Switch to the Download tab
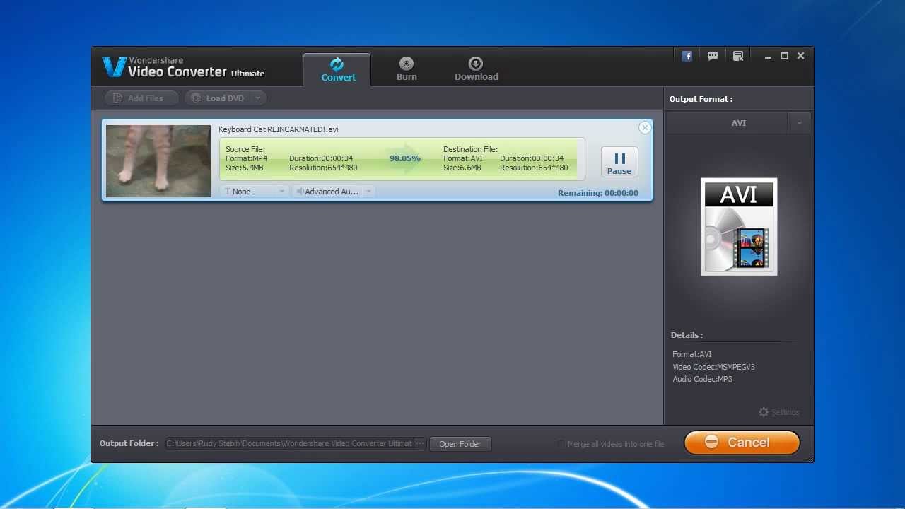905x509 pixels. (x=476, y=69)
